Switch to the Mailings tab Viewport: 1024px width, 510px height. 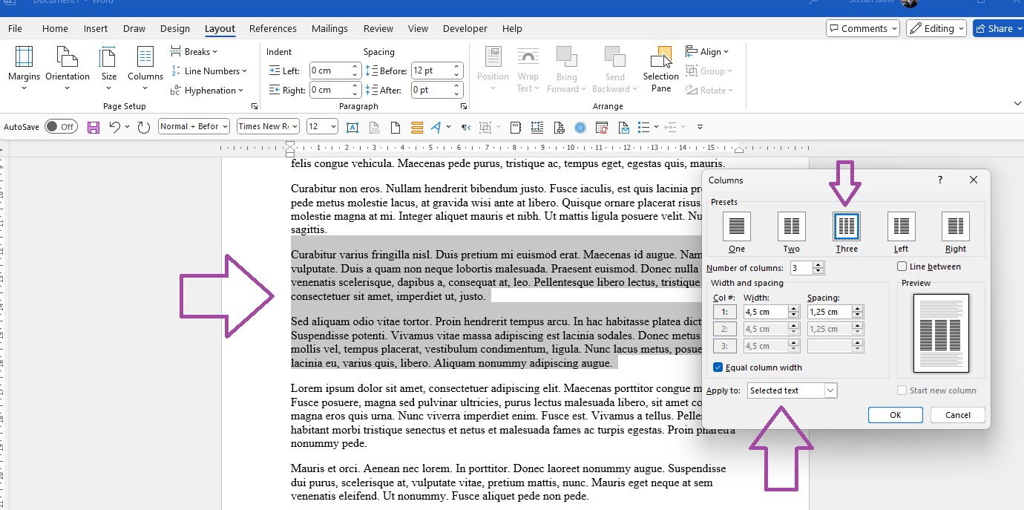(x=329, y=28)
